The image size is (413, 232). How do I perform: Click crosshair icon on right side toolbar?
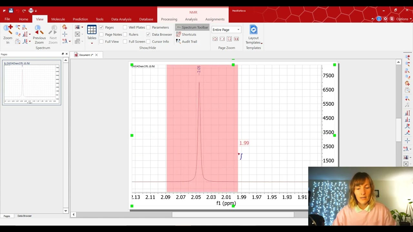[407, 141]
